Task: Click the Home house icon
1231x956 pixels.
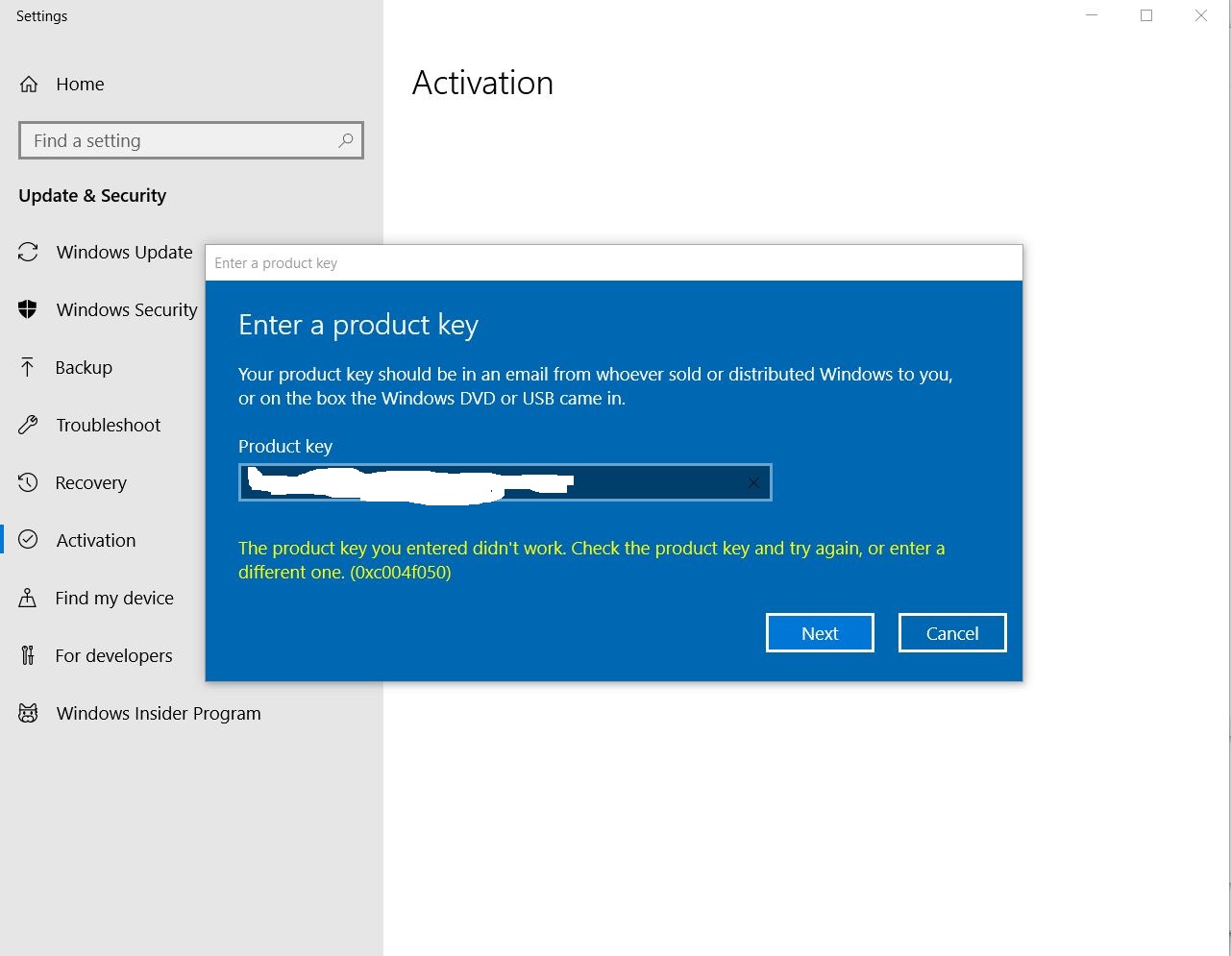Action: pyautogui.click(x=29, y=85)
